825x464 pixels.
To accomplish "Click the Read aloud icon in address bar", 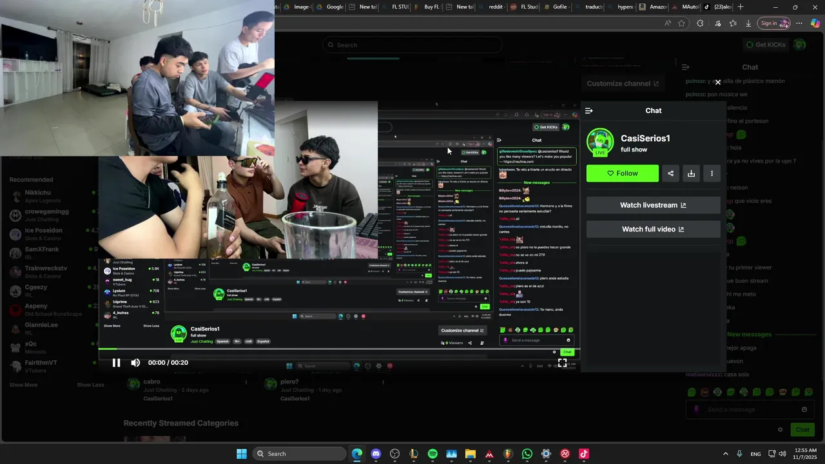I will click(668, 23).
